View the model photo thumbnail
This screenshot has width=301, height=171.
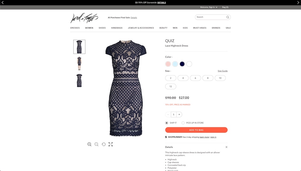click(79, 63)
